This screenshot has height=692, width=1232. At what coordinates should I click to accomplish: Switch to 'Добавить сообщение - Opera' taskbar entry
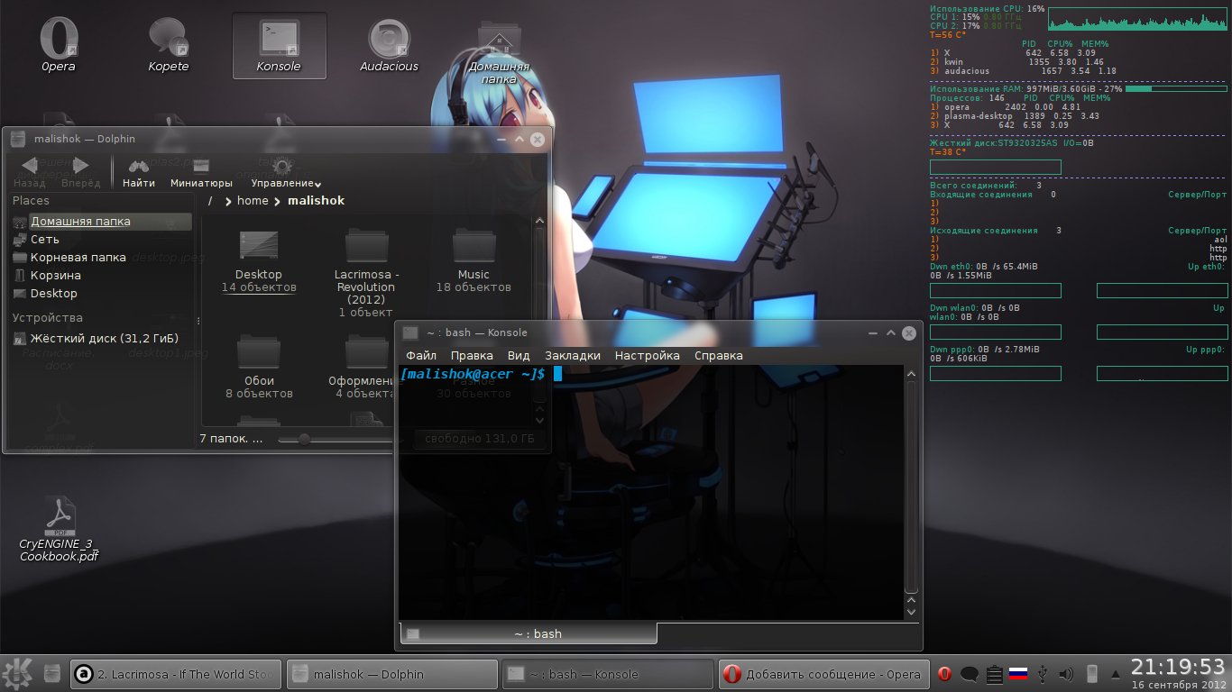point(824,673)
